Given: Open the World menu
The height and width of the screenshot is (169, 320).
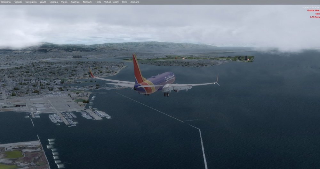Looking at the screenshot, I should (43, 2).
